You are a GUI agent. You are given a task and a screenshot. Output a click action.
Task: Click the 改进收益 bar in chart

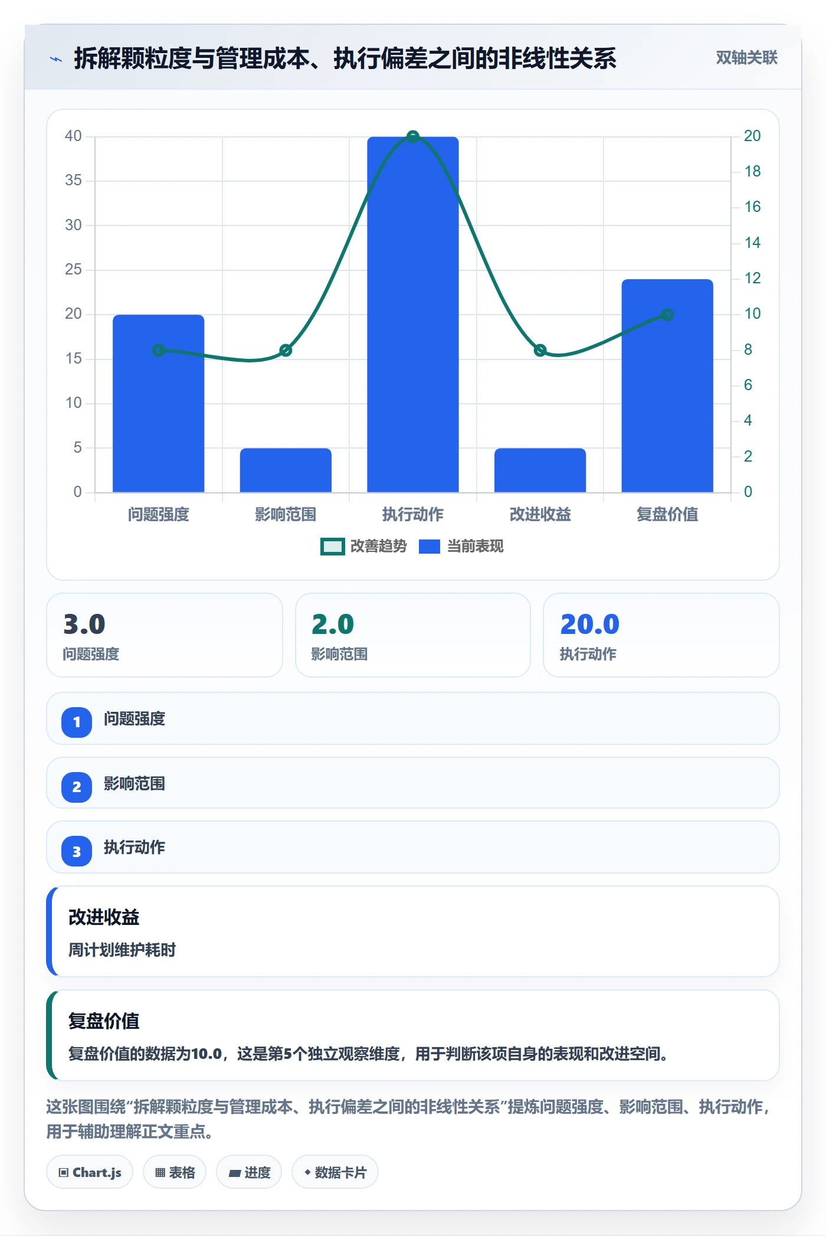pos(540,470)
